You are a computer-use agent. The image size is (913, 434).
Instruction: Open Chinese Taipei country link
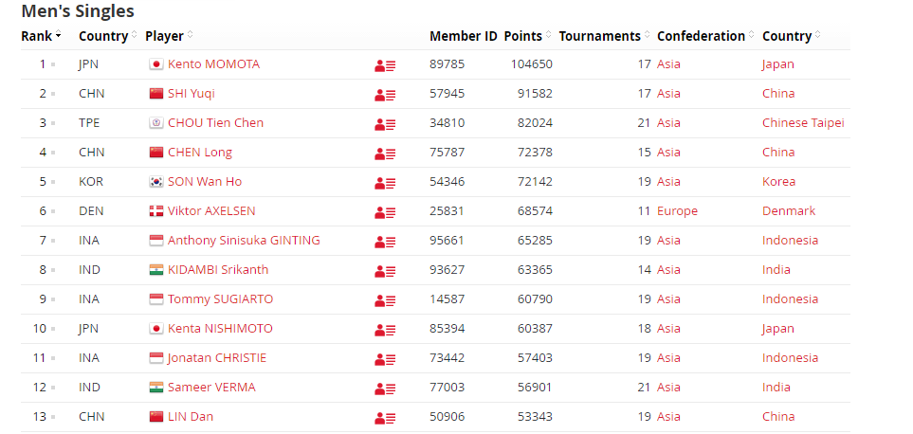click(803, 123)
